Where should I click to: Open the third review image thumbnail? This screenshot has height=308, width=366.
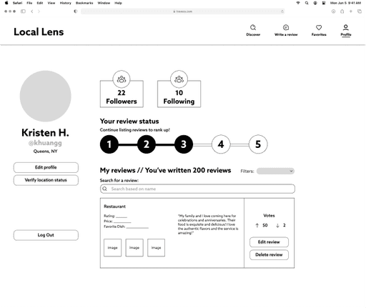(156, 248)
